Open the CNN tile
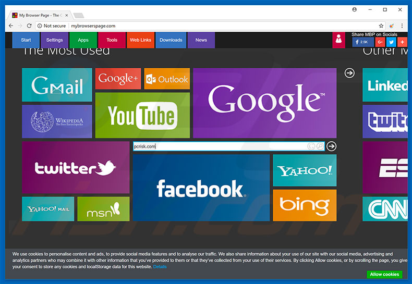Viewport: 412px width, 284px height. [x=385, y=209]
